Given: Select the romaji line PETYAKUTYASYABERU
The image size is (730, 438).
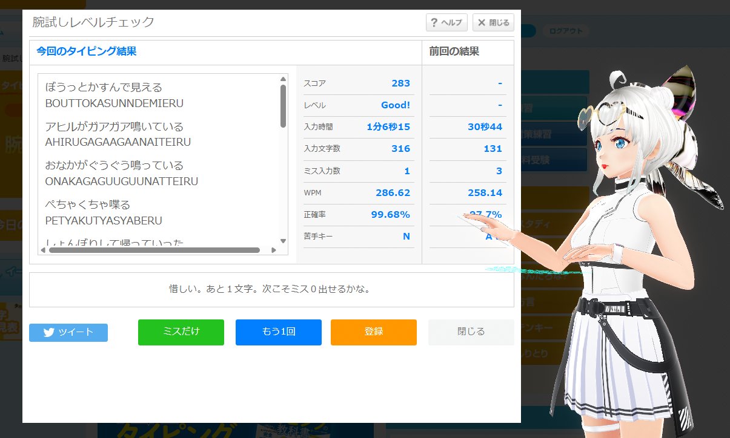Looking at the screenshot, I should point(104,220).
